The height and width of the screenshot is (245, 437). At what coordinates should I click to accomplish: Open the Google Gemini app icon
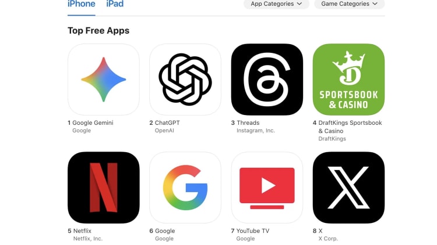[103, 80]
